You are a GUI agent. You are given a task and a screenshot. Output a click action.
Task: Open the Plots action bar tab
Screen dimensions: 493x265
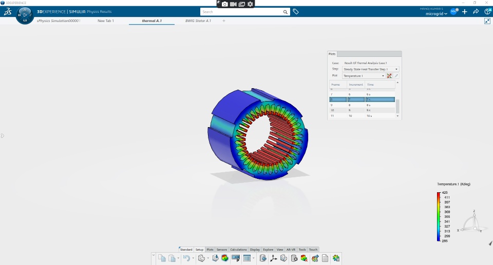[x=210, y=250]
